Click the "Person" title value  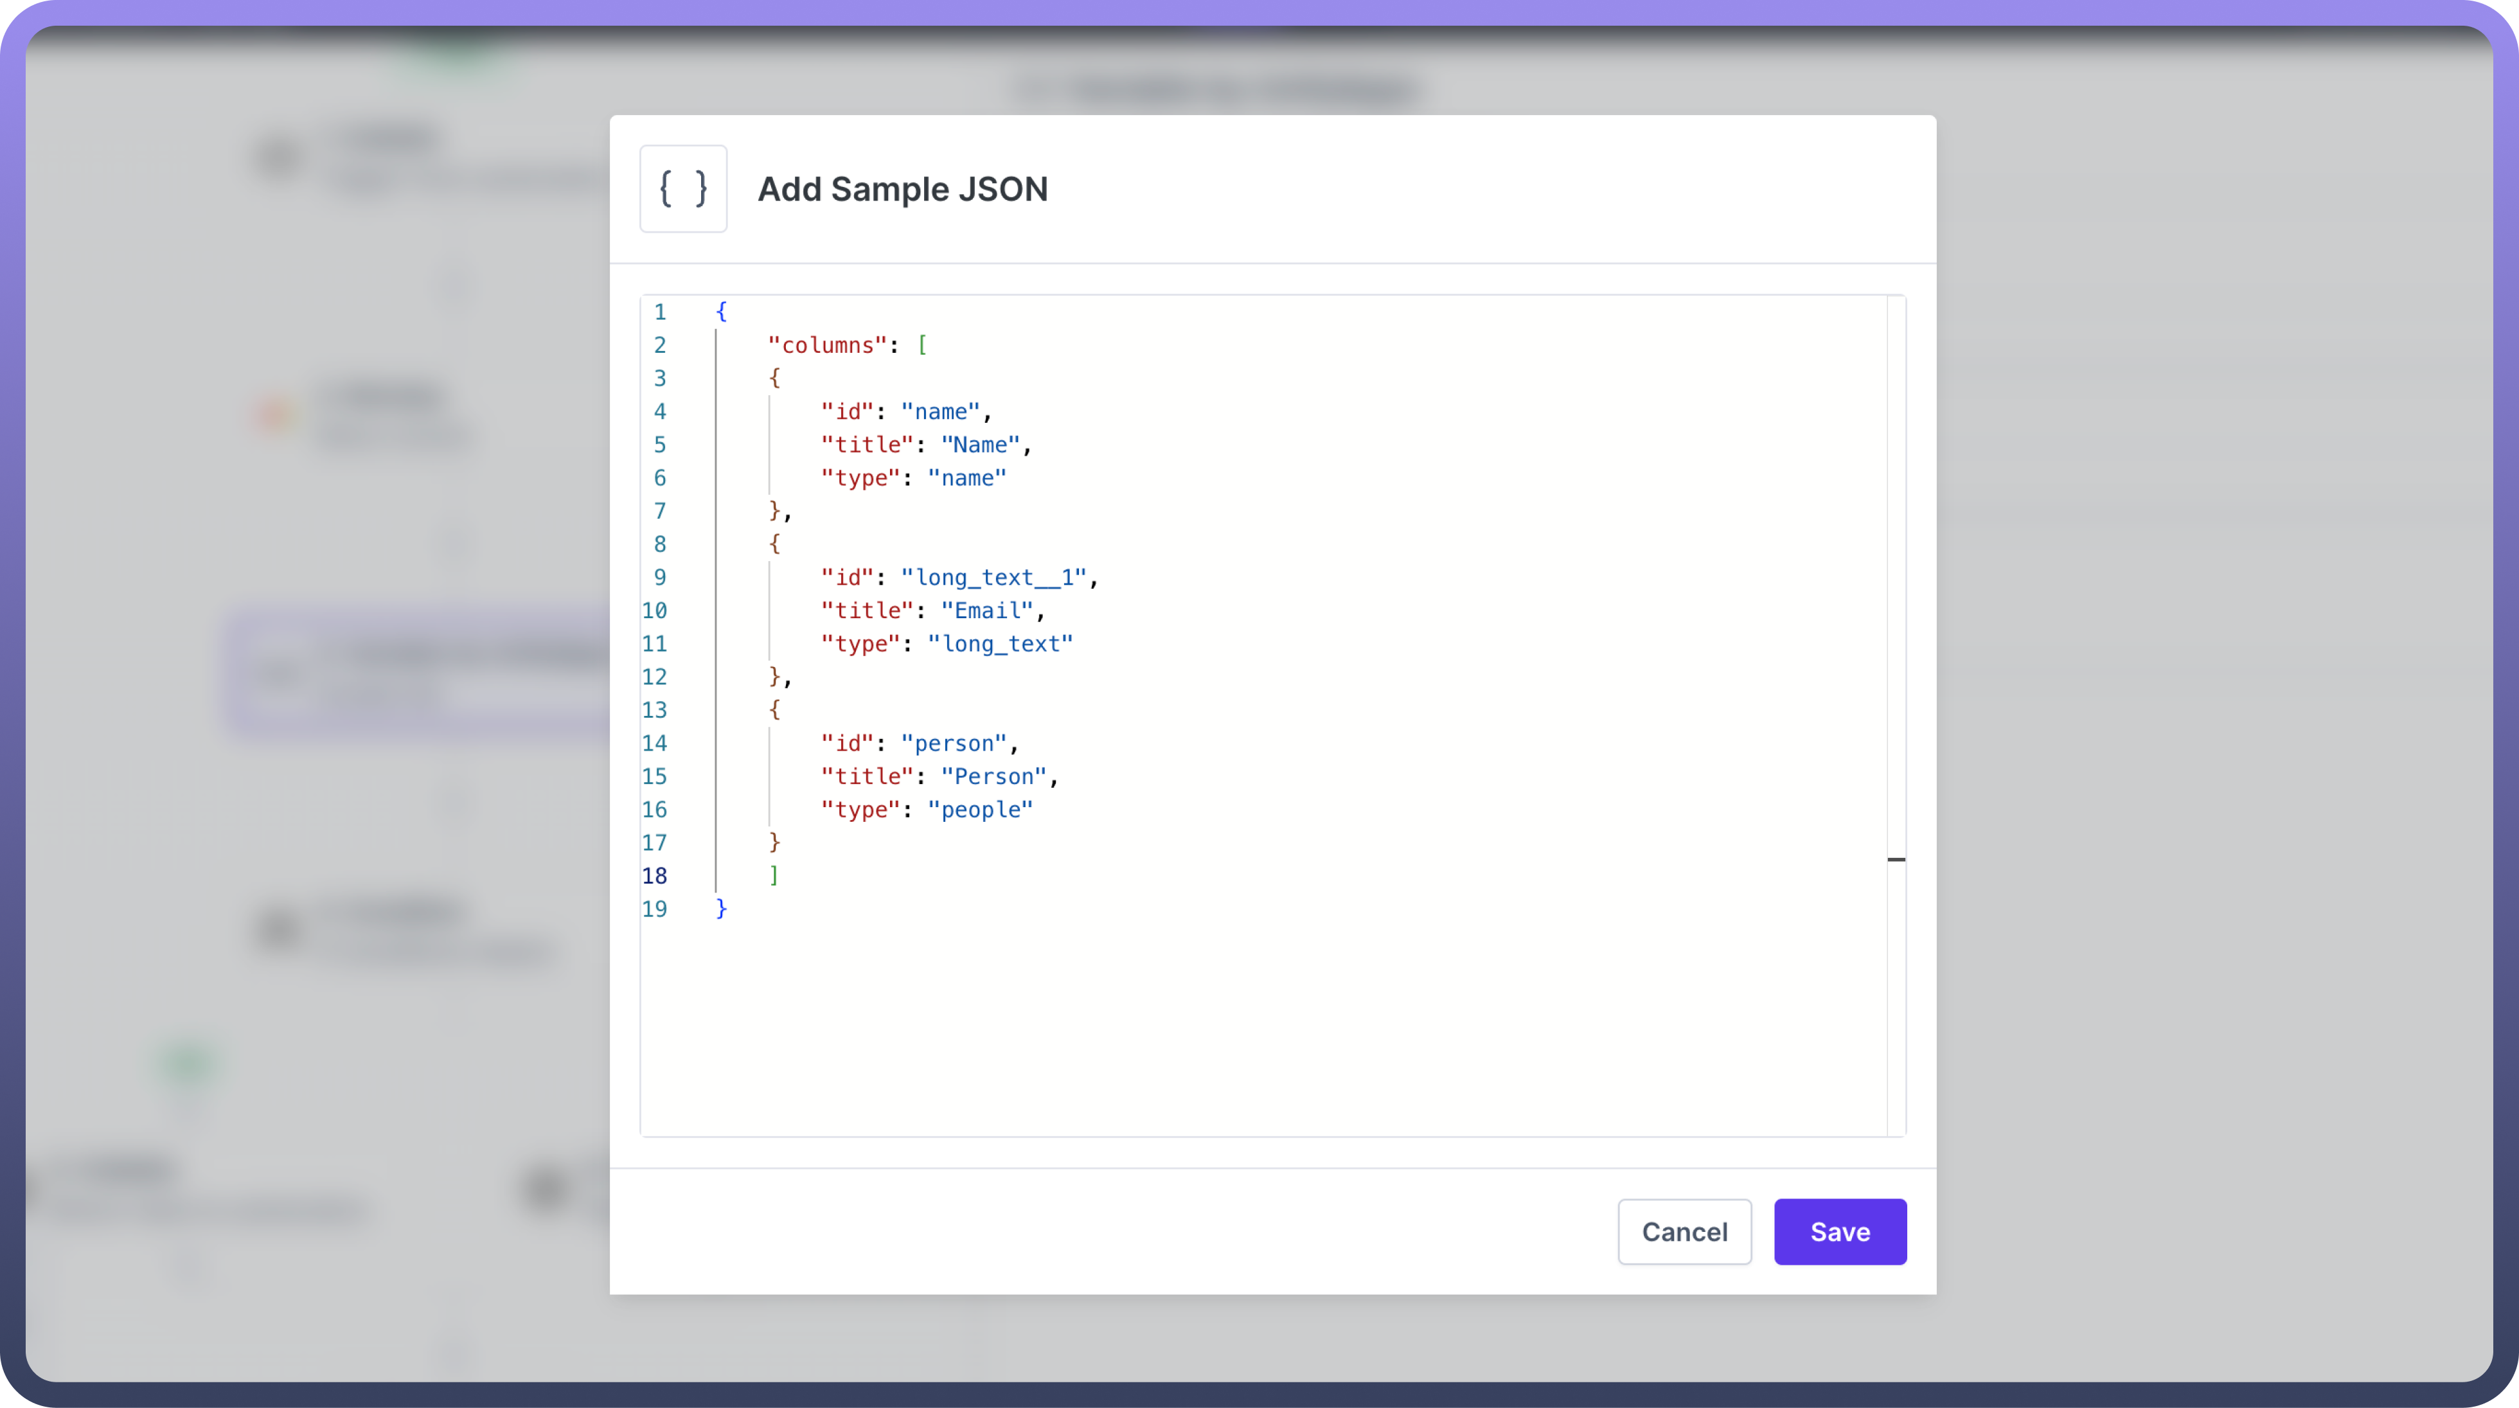coord(993,776)
